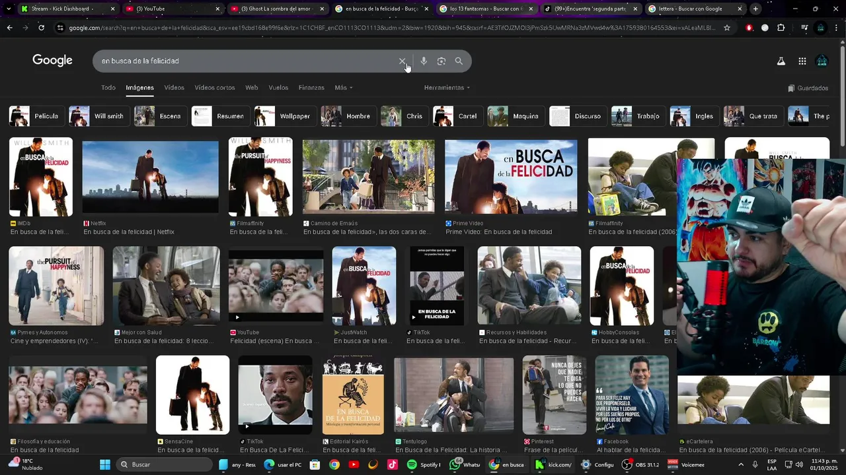Open WhatsApp from the taskbar
846x475 pixels.
(x=465, y=464)
